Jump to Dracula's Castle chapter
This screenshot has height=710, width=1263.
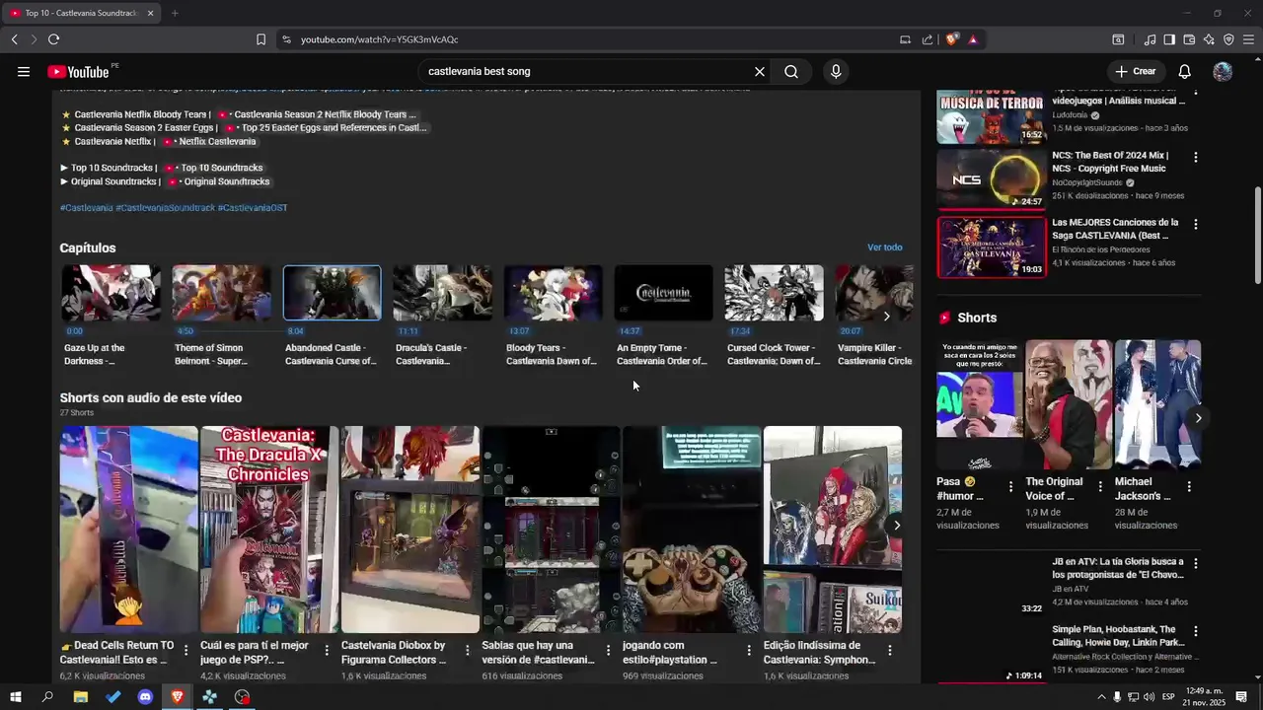(442, 316)
